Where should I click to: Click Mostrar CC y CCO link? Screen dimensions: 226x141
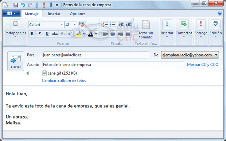[x=203, y=65]
